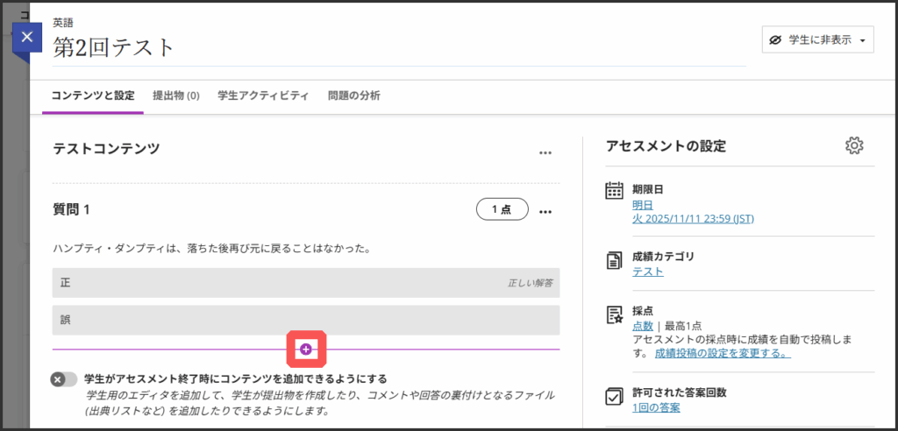Open the student visibility dropdown
The height and width of the screenshot is (431, 898).
817,40
